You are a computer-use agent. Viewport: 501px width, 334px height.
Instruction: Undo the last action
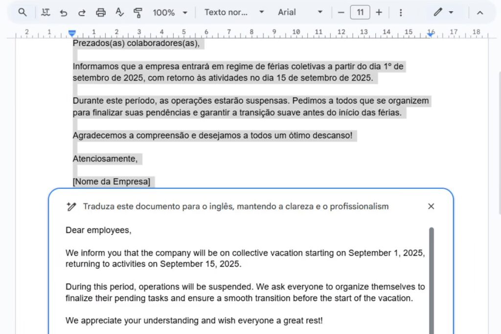64,12
